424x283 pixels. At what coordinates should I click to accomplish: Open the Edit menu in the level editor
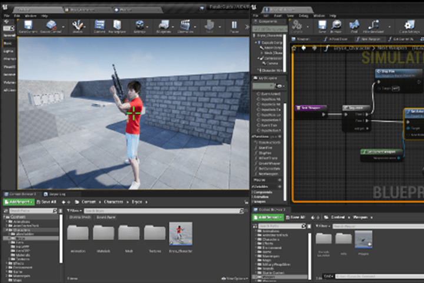[x=16, y=16]
